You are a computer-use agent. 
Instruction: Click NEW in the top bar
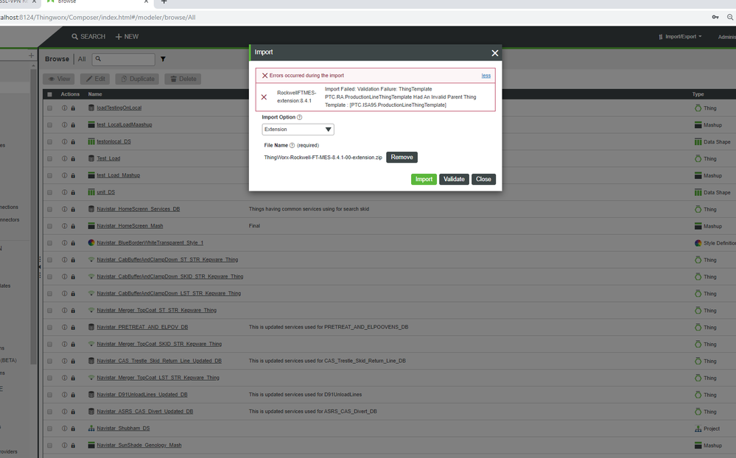127,37
